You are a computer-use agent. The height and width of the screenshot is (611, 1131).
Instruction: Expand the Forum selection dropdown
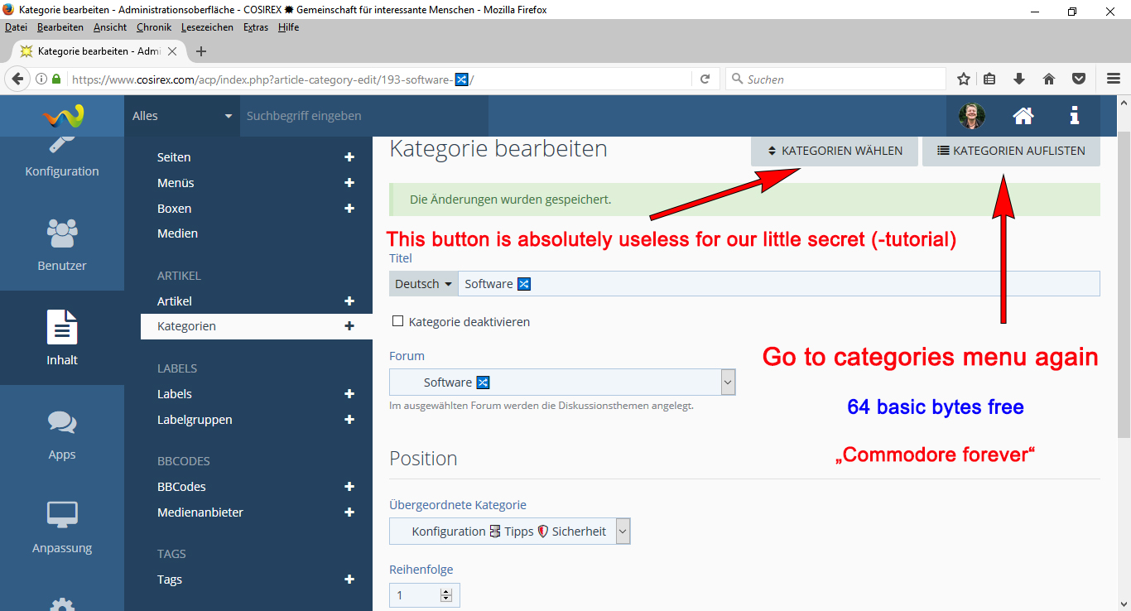coord(728,382)
